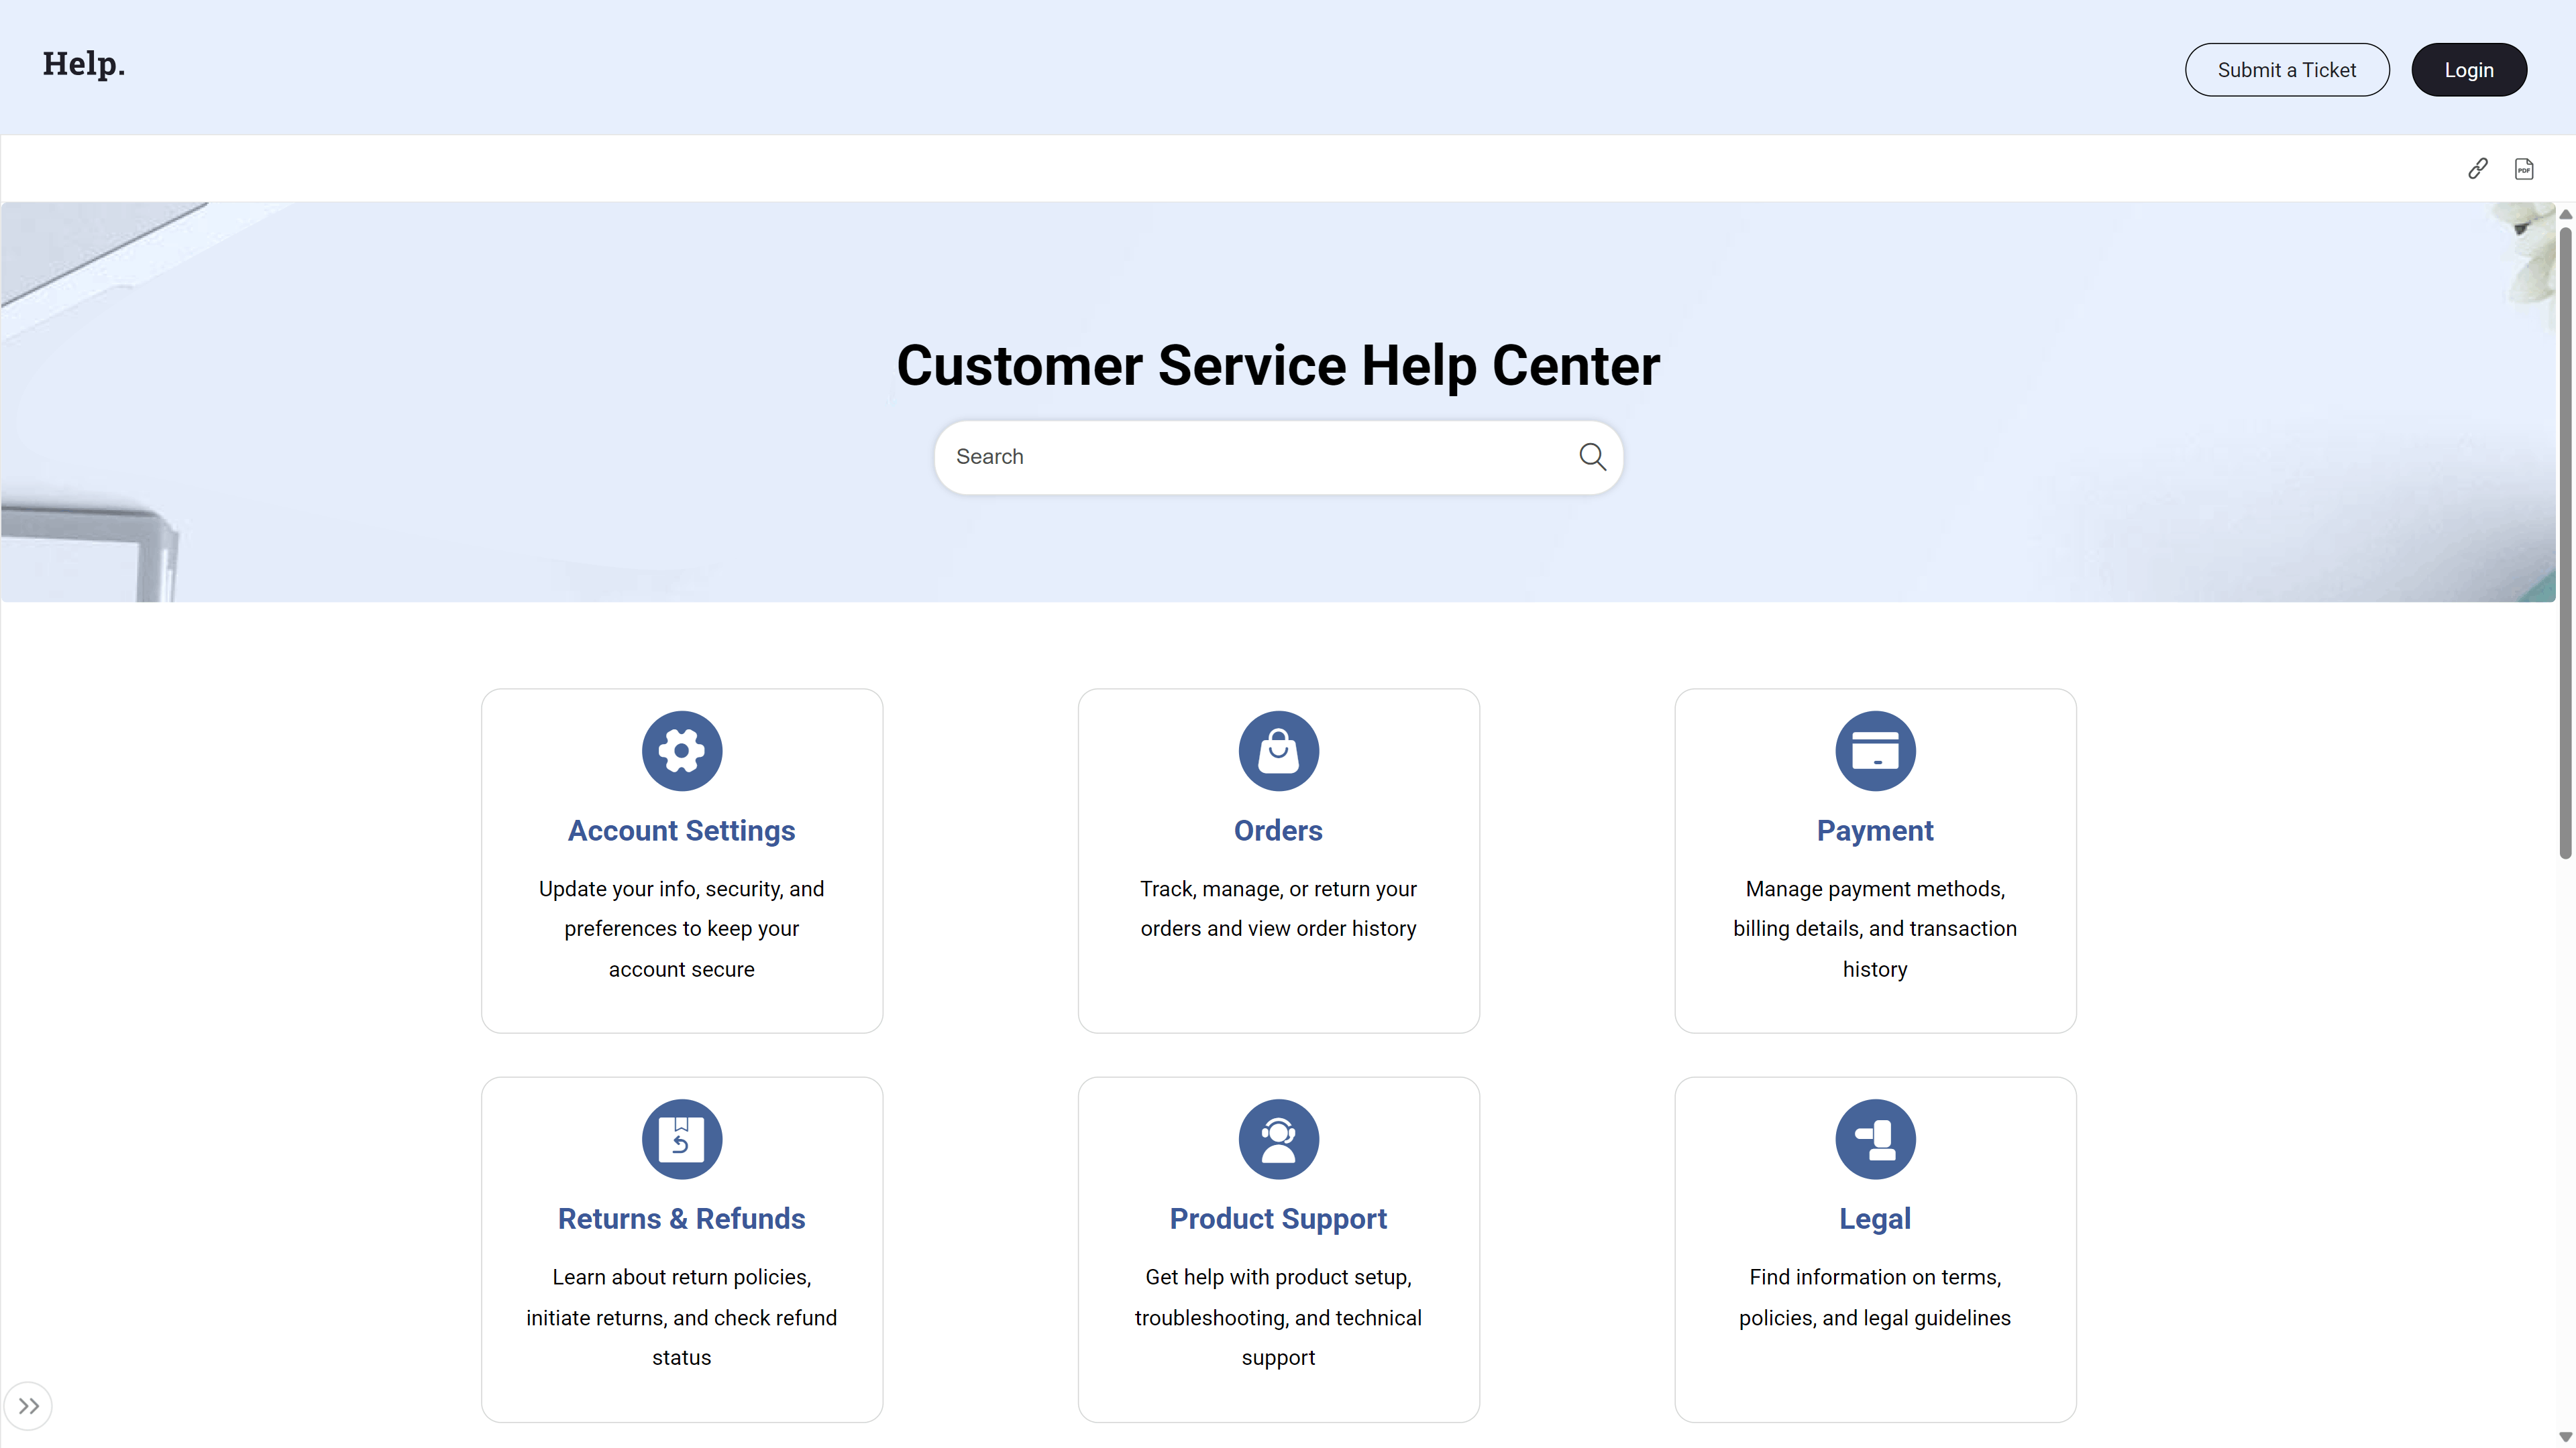Open the Legal guidelines section
The width and height of the screenshot is (2576, 1448).
click(x=1875, y=1218)
